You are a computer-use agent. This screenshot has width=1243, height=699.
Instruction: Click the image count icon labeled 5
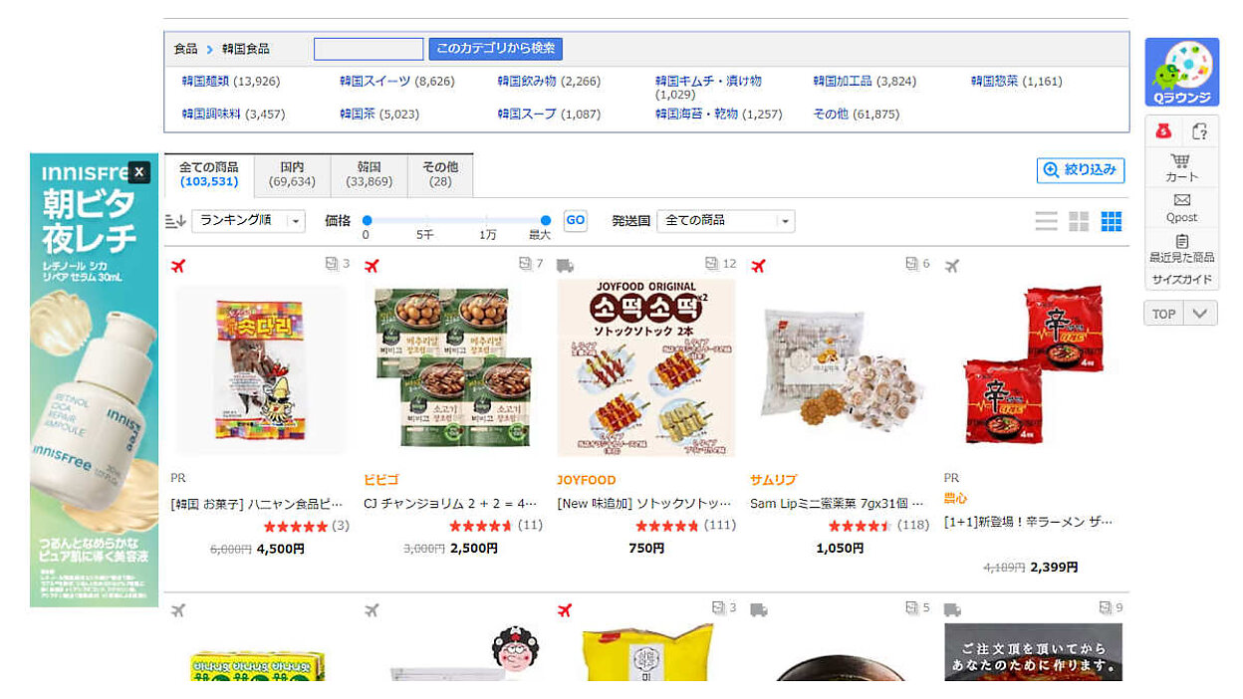tap(911, 607)
